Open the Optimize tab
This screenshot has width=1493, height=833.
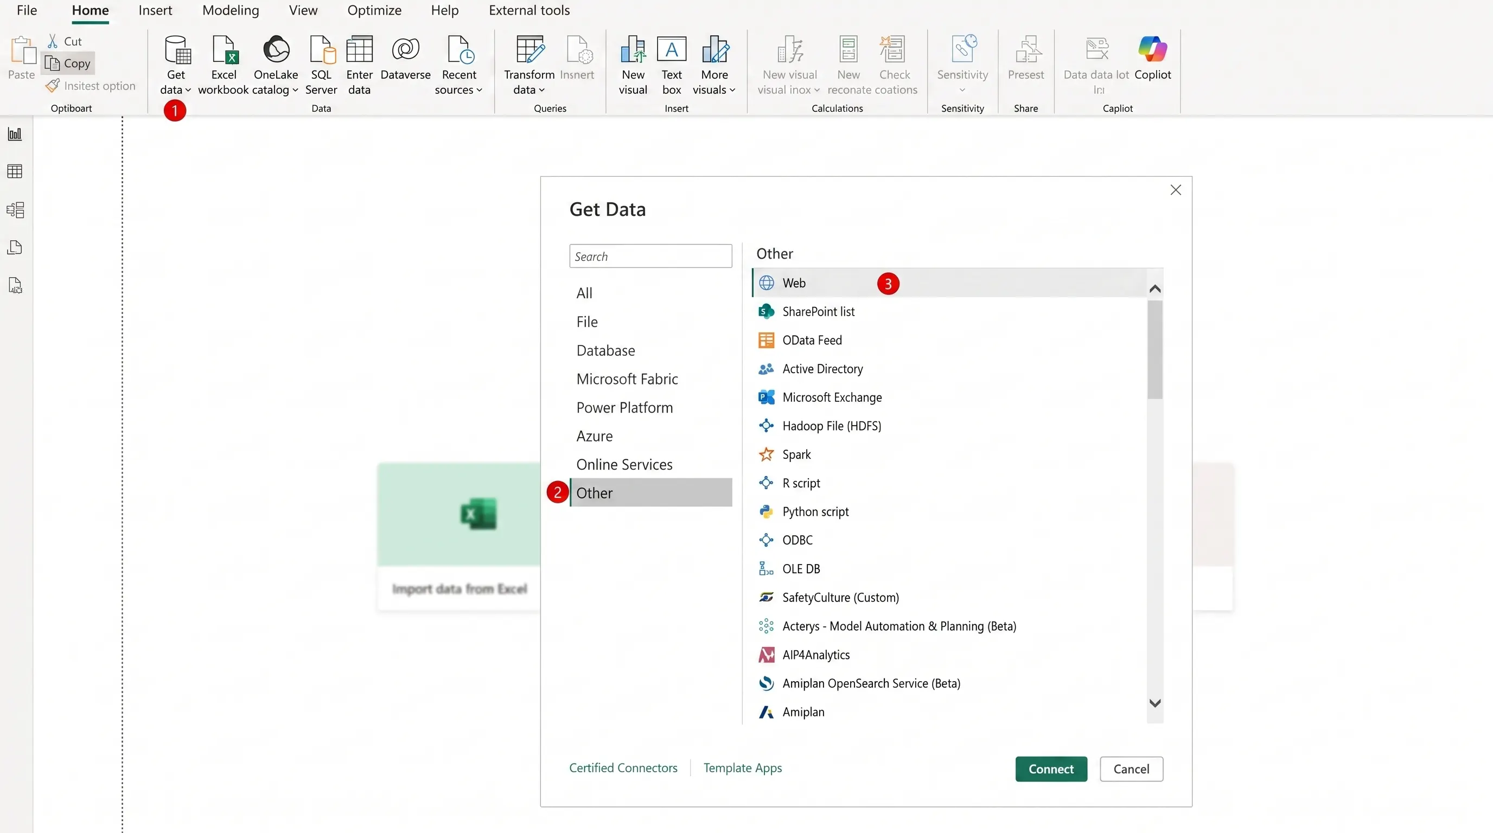click(x=374, y=10)
